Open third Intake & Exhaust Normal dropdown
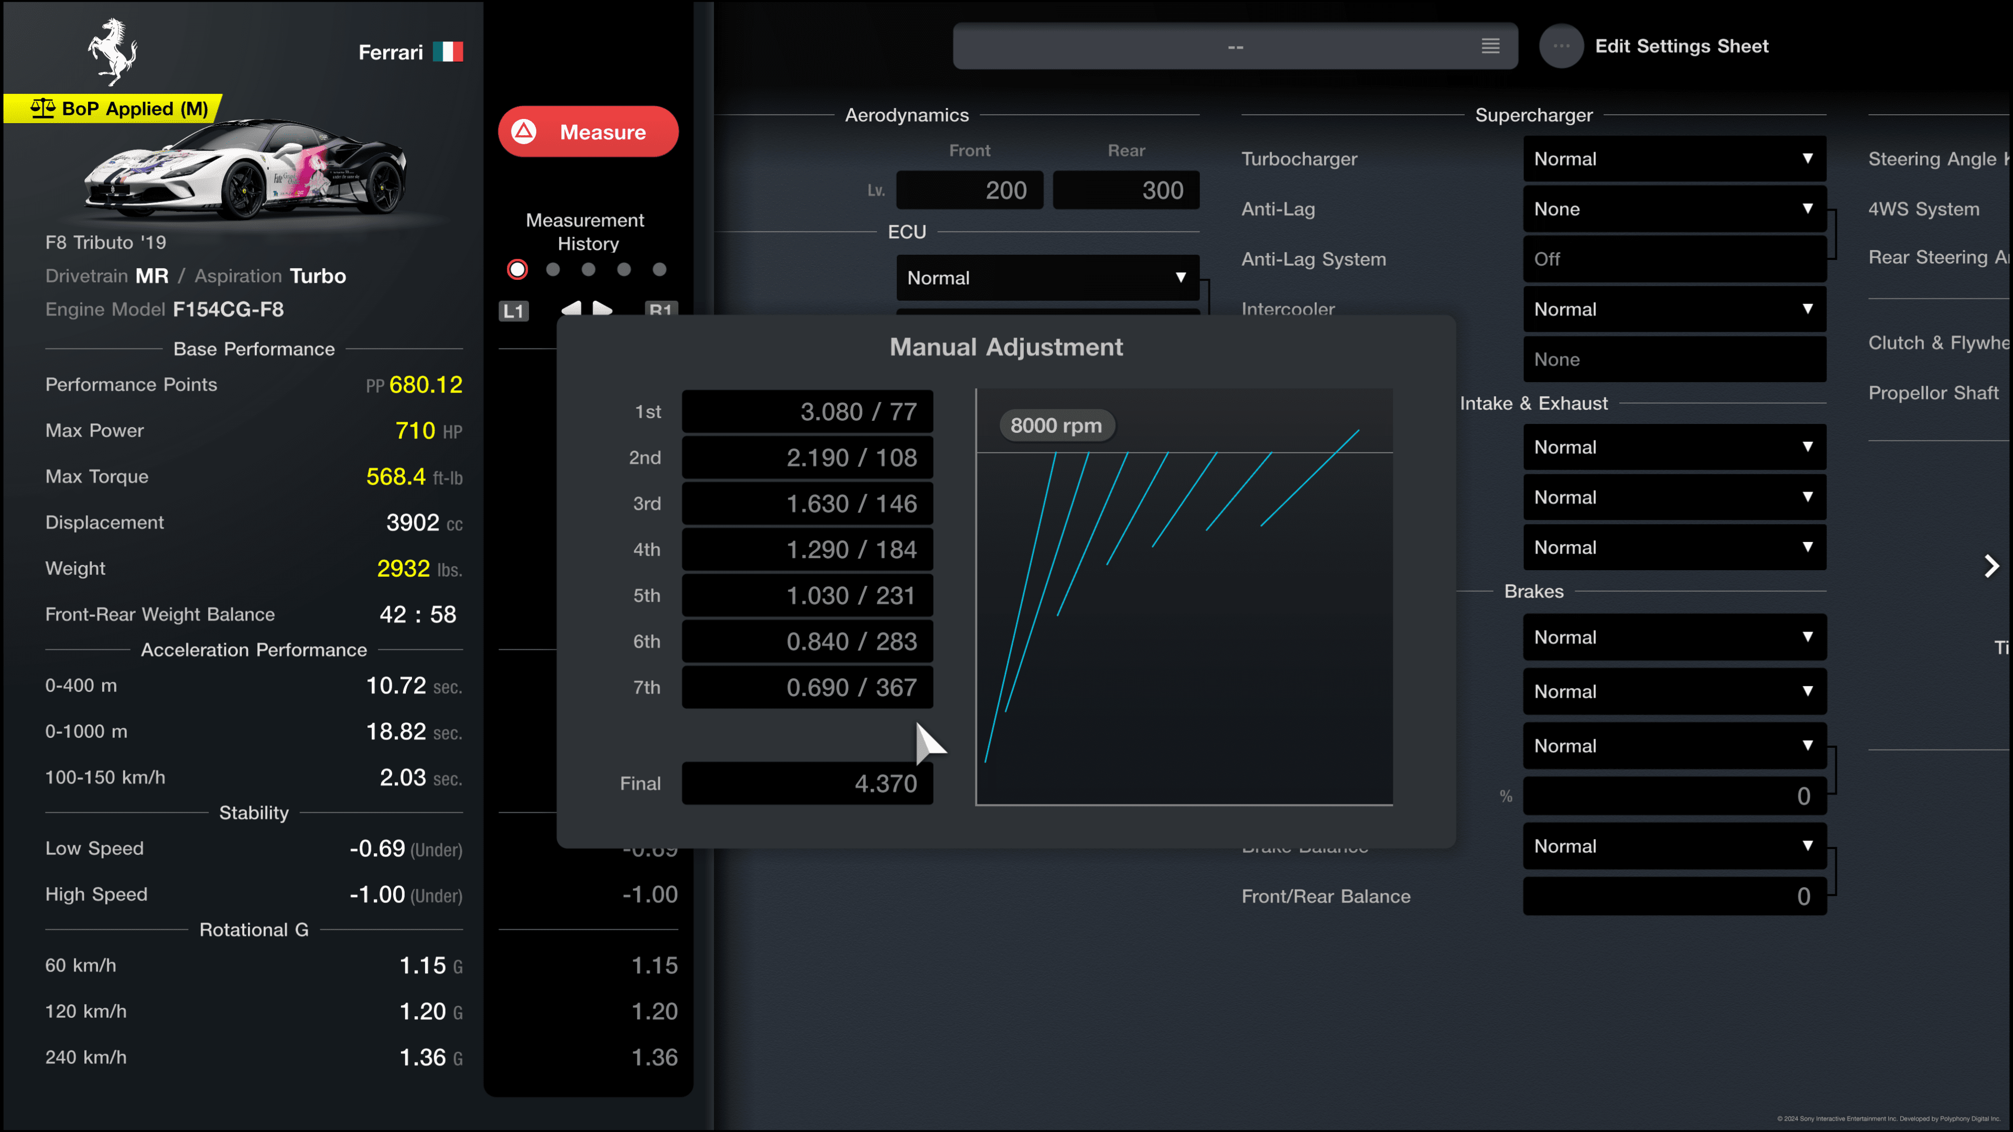 click(1674, 547)
